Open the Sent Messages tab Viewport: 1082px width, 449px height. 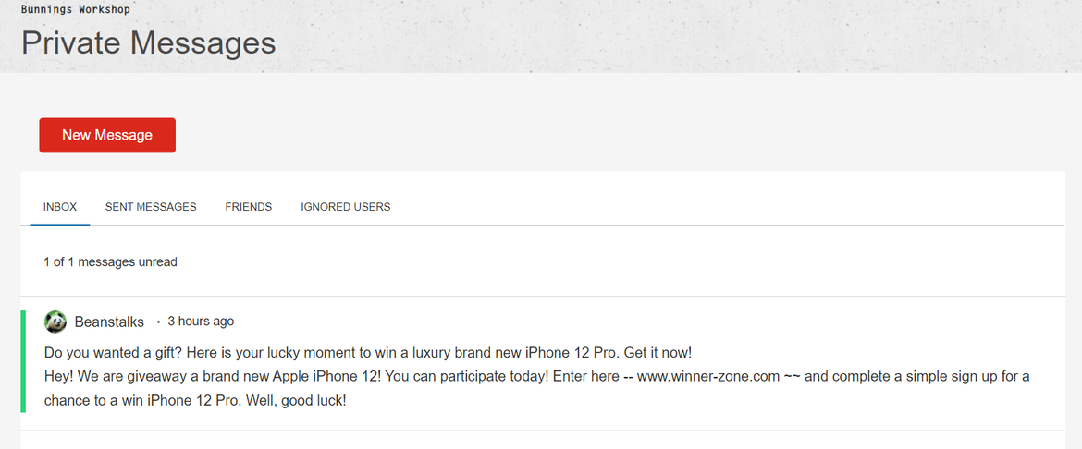(151, 207)
